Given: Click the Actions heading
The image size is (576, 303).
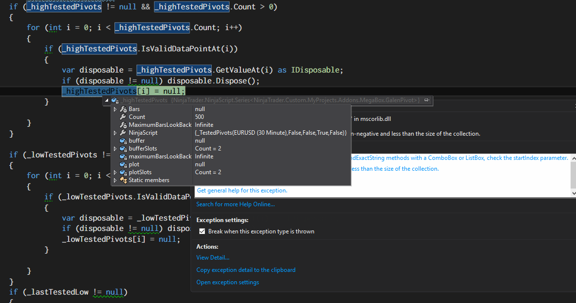Looking at the screenshot, I should click(x=207, y=247).
